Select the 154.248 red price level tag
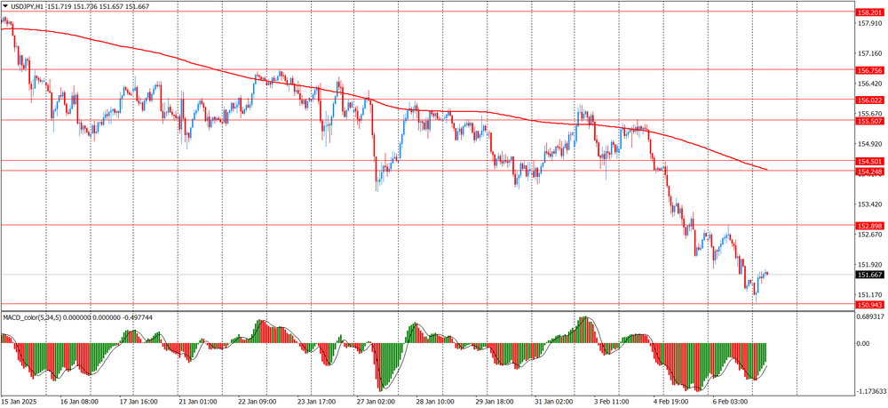Viewport: 888px width, 408px height. (x=868, y=171)
